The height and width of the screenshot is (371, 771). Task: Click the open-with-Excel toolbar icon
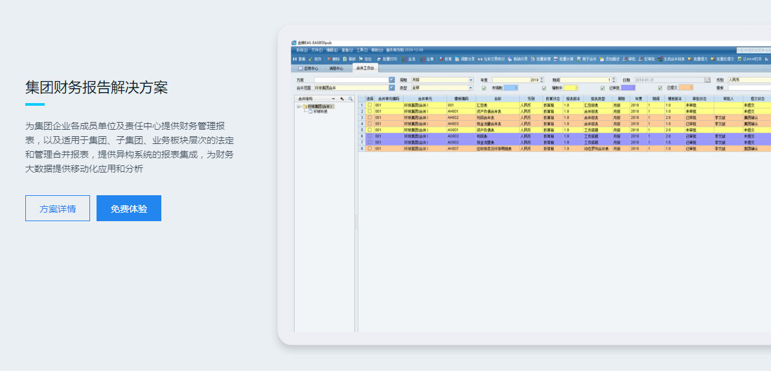pos(739,59)
